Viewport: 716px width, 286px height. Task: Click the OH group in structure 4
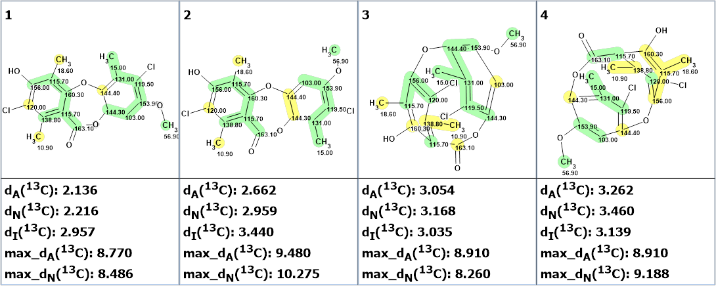coord(661,30)
